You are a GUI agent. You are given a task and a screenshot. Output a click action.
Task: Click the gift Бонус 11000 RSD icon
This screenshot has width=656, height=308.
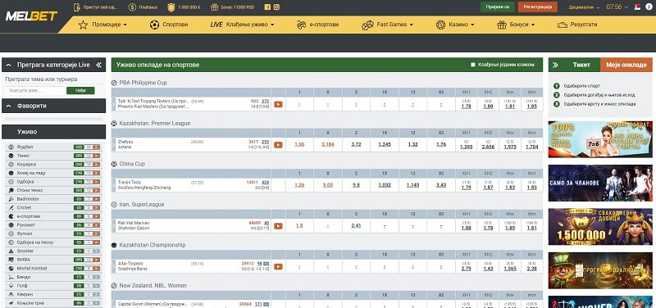[x=215, y=7]
